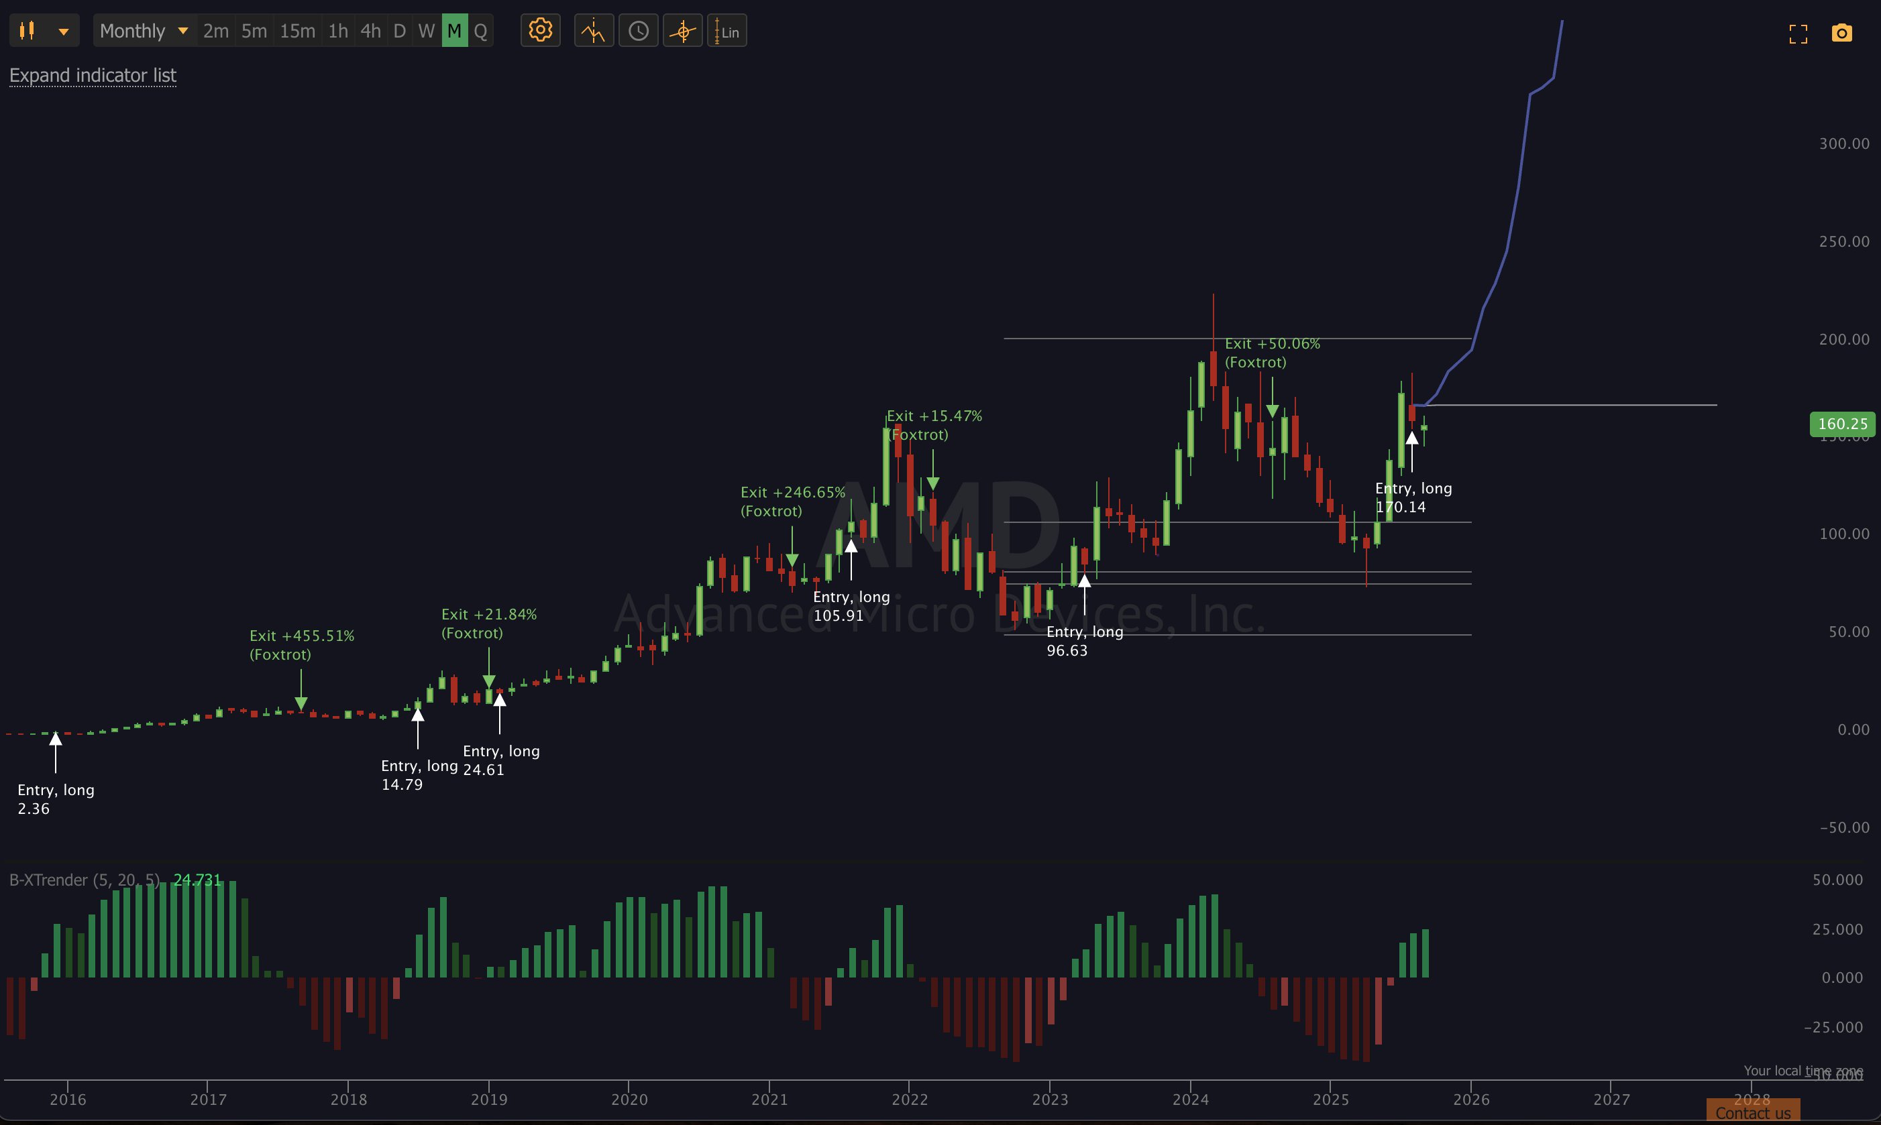
Task: Click the indicators zigzag chart icon
Action: (x=593, y=31)
